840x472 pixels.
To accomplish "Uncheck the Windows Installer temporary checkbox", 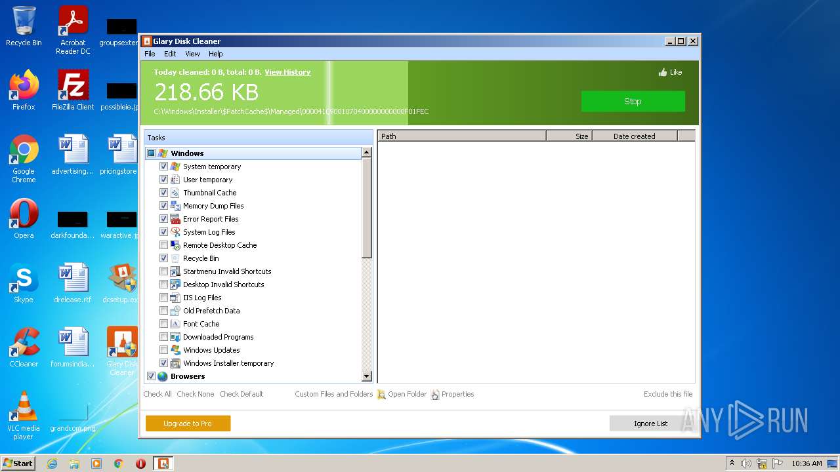I will [164, 363].
